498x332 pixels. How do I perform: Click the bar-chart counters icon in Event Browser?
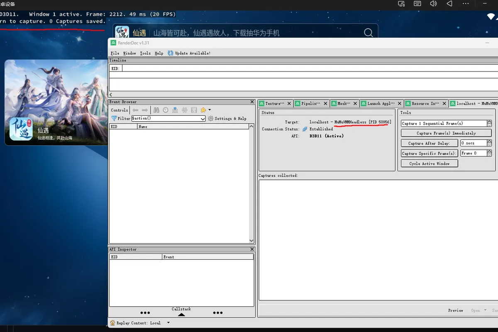click(175, 110)
